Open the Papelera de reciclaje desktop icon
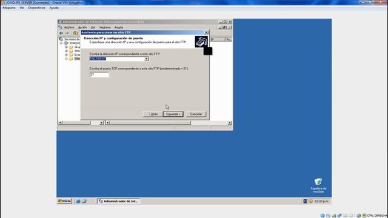 pos(318,185)
